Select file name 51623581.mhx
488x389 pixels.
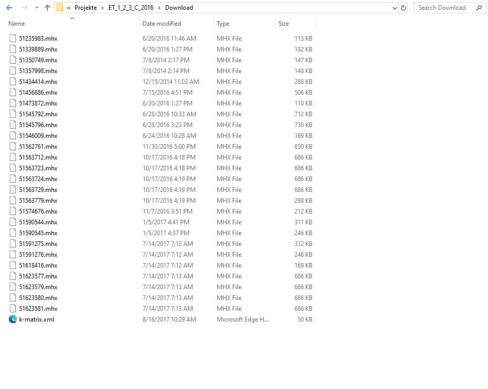coord(38,308)
